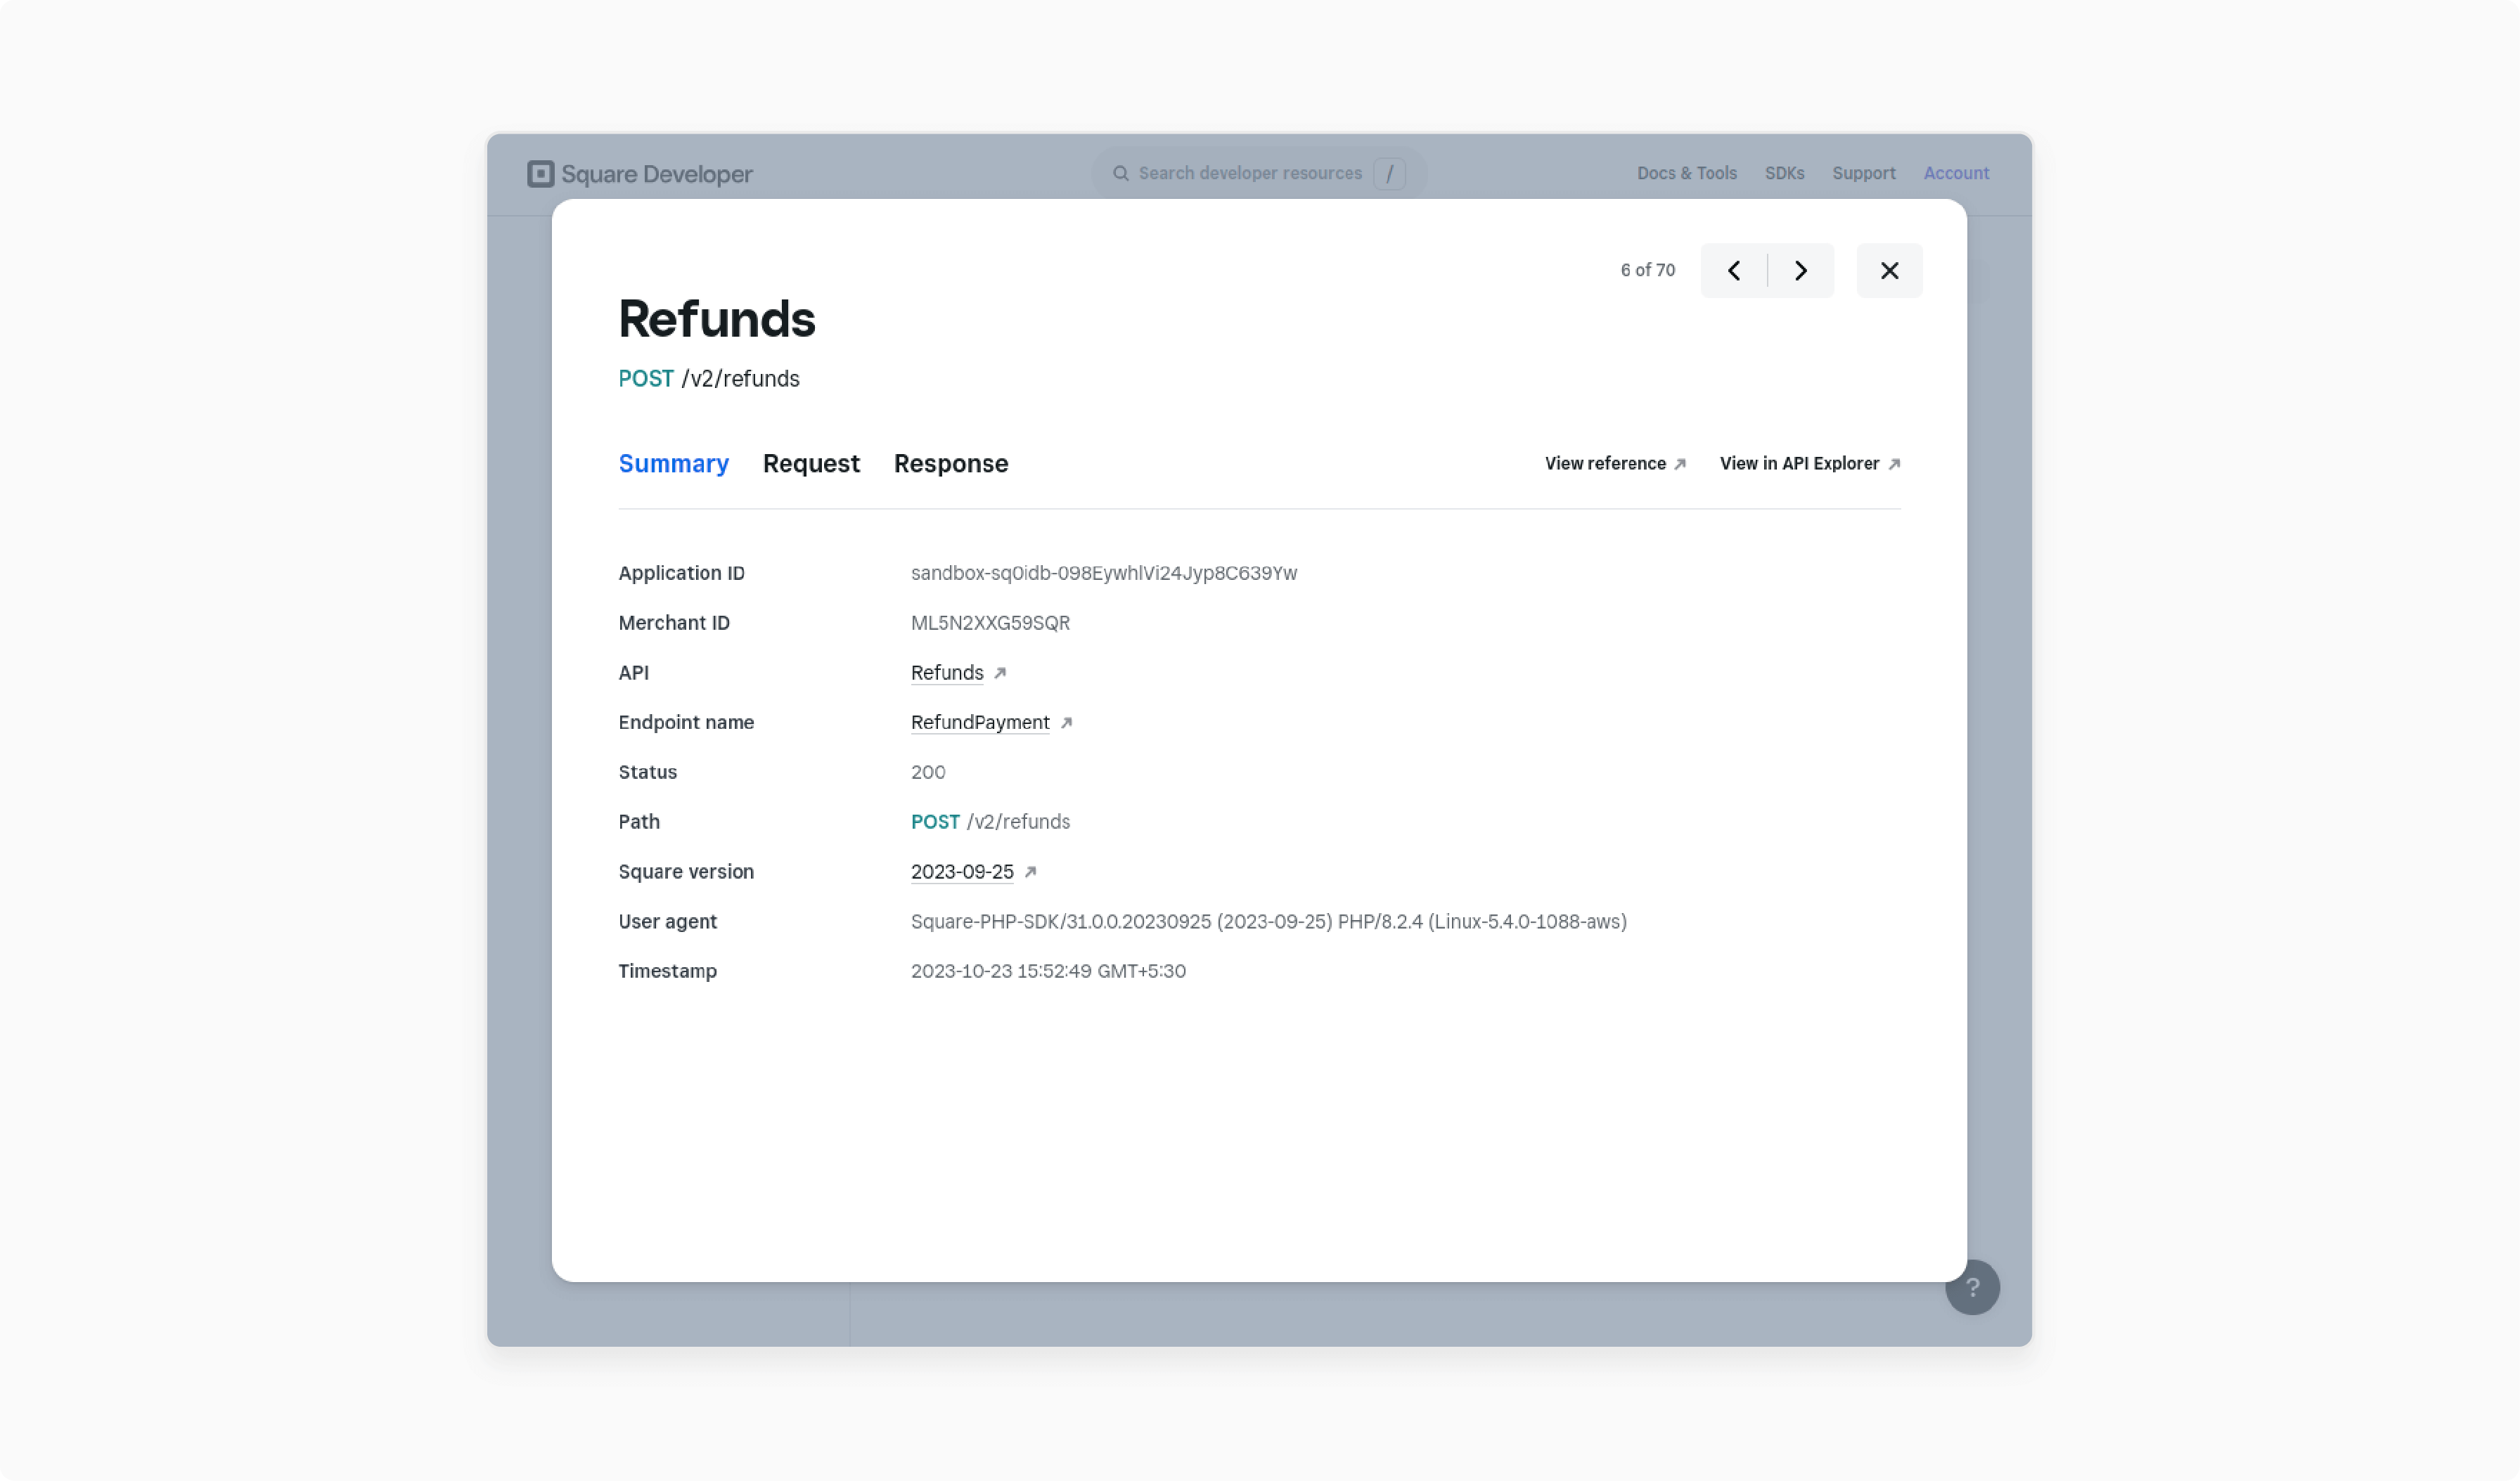Viewport: 2520px width, 1481px height.
Task: Open Docs & Tools in top navigation
Action: [1686, 173]
